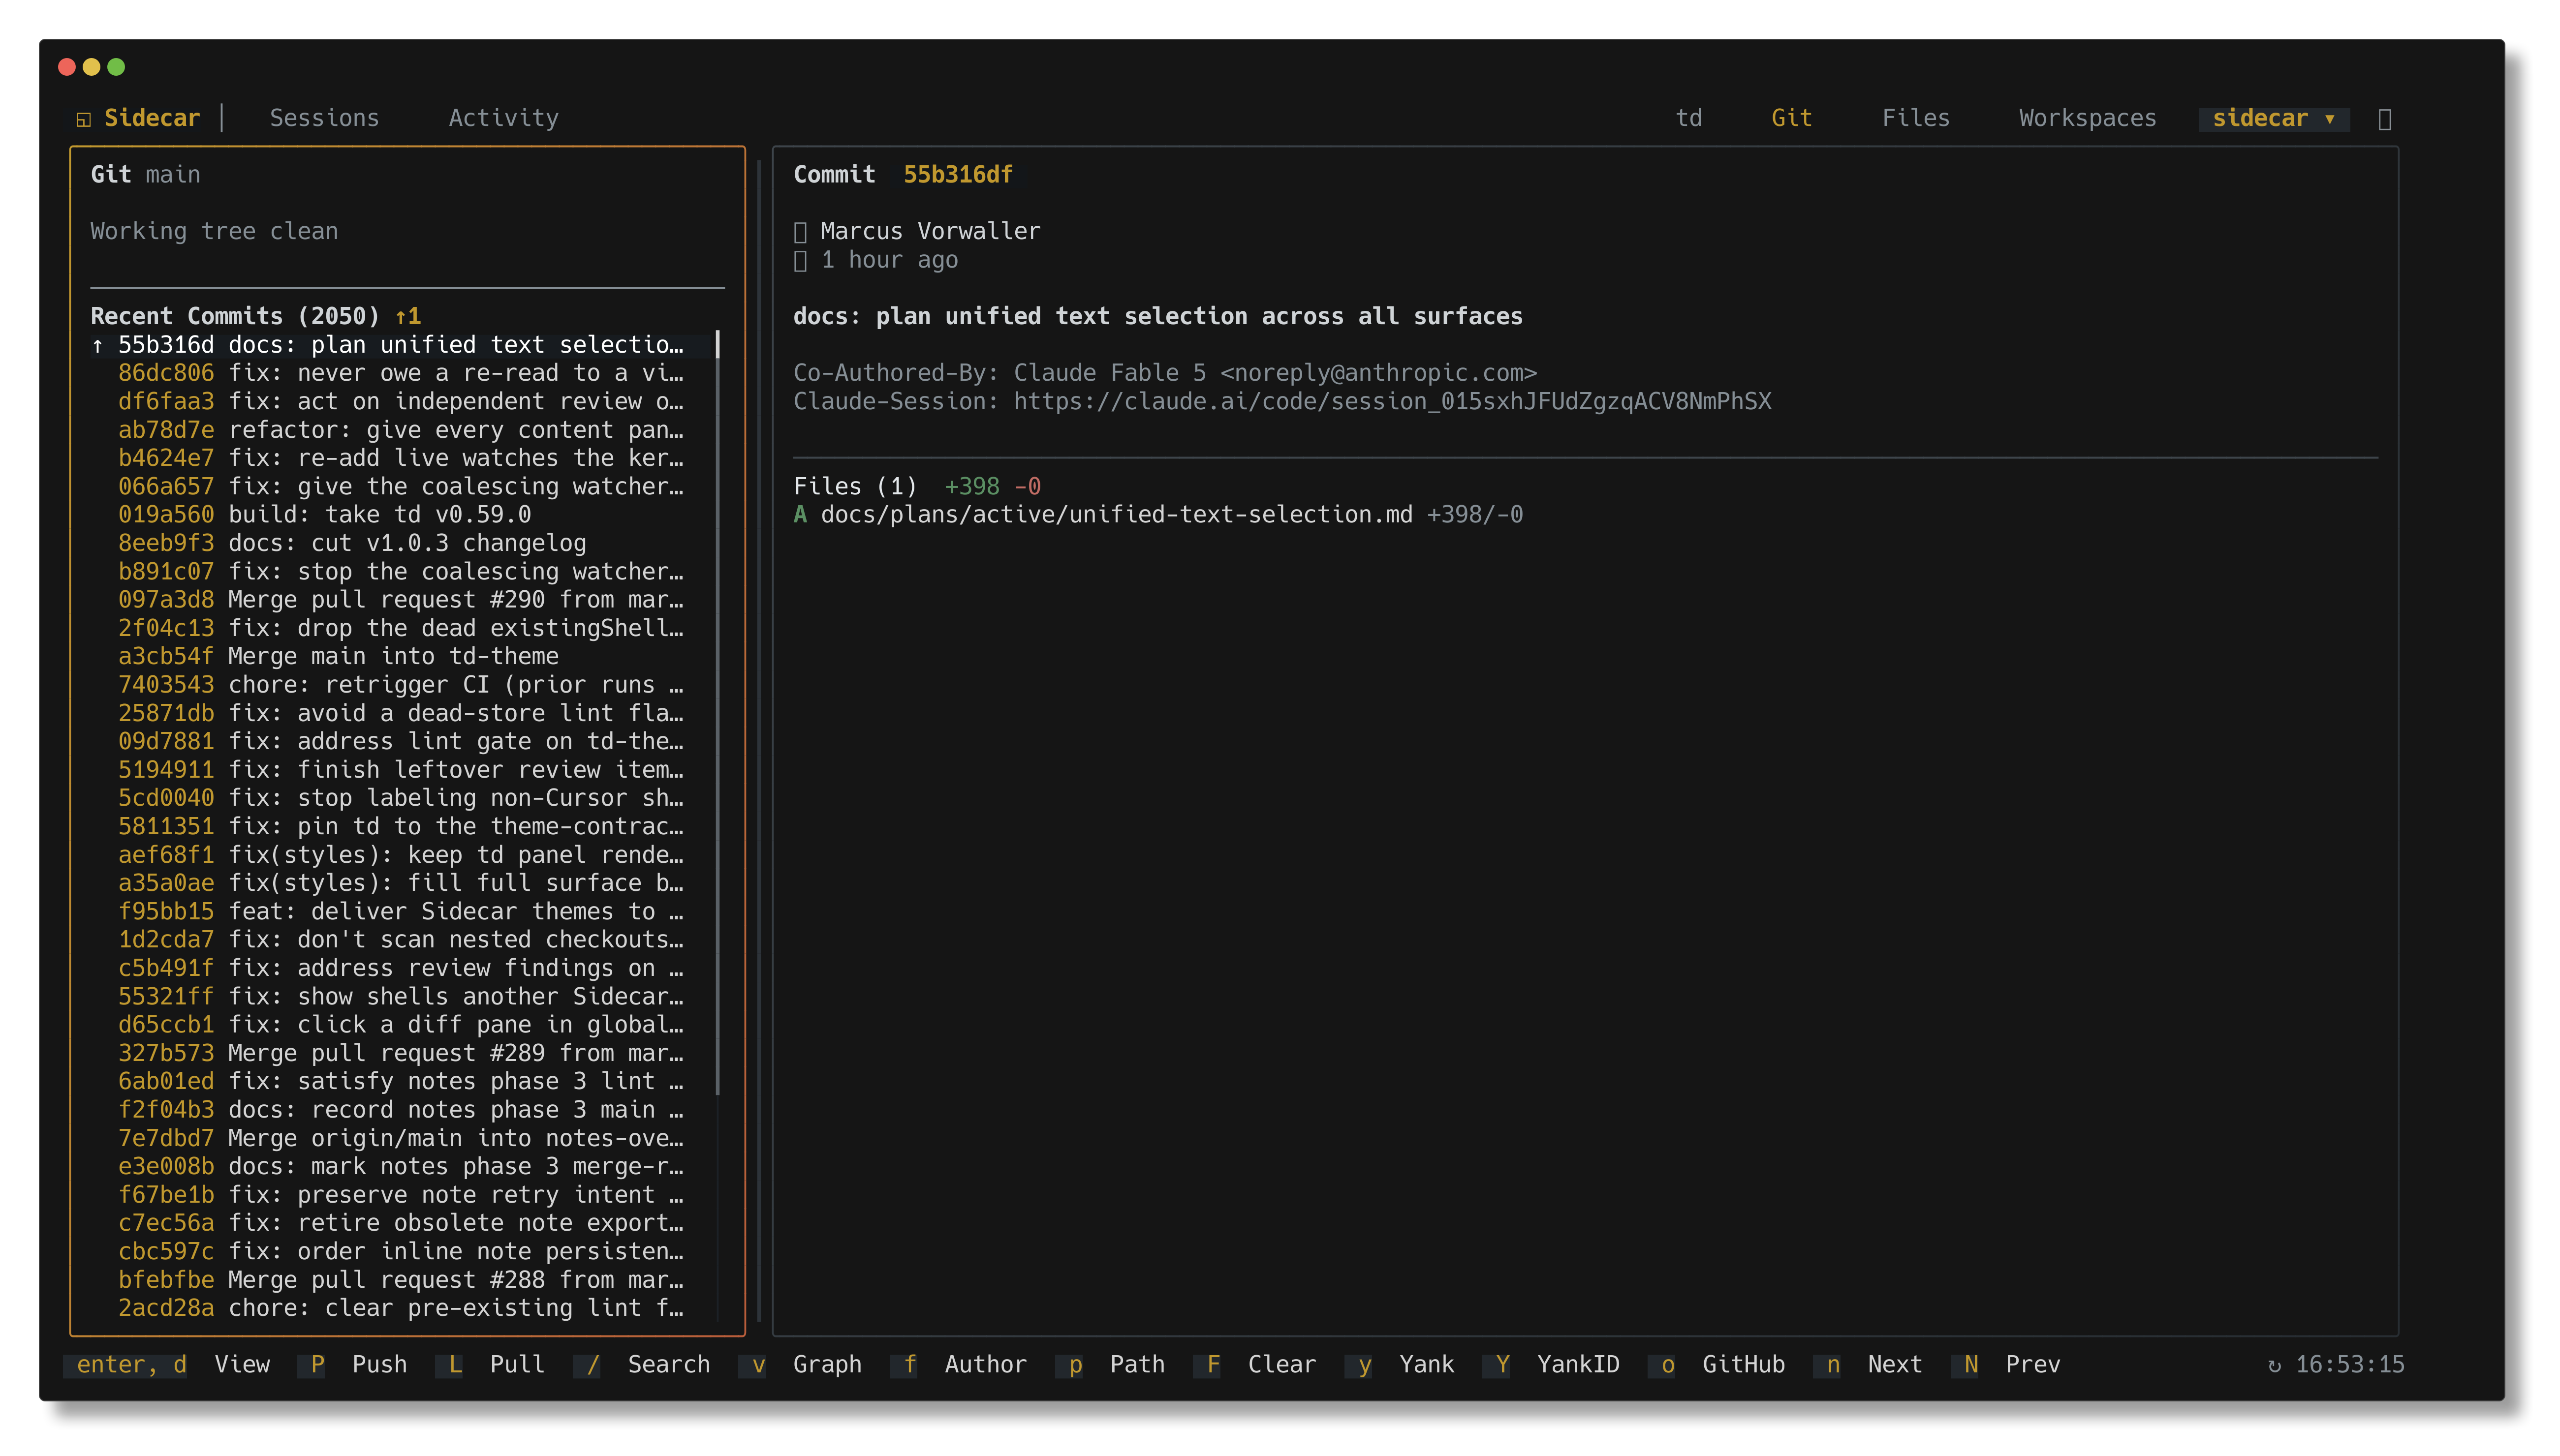Switch to the Activity tab
This screenshot has width=2560, height=1456.
(x=503, y=118)
